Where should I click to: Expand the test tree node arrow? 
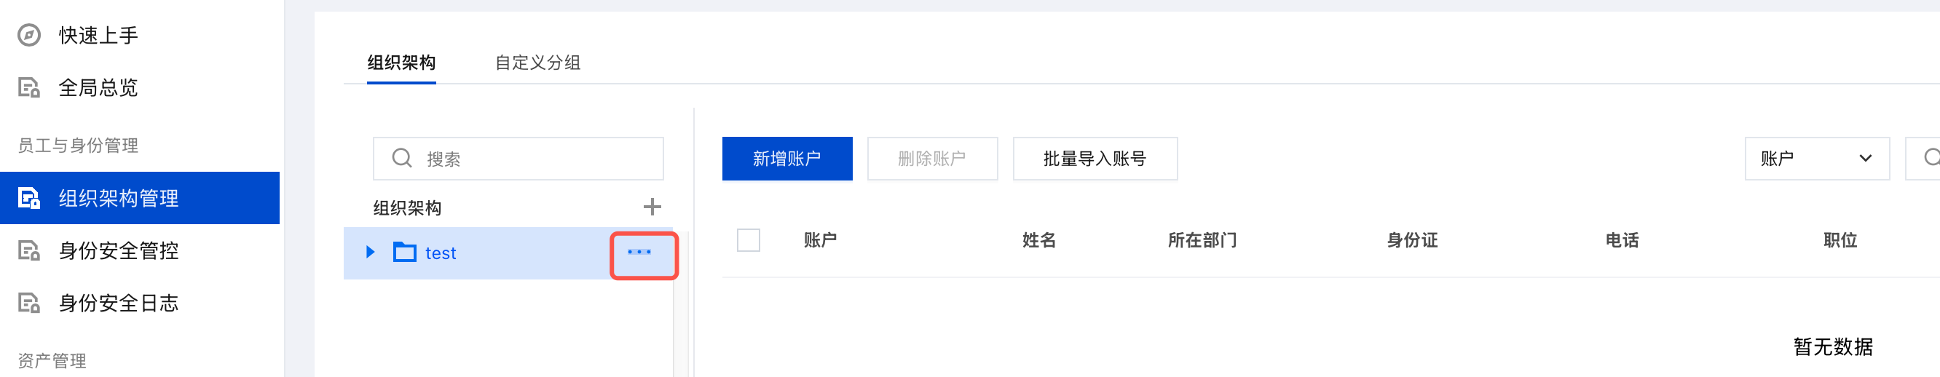click(x=370, y=252)
